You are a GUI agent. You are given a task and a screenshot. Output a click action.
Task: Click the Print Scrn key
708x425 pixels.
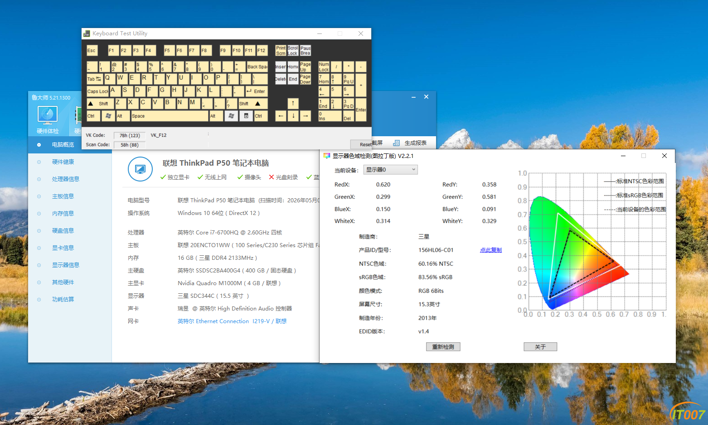tap(281, 50)
